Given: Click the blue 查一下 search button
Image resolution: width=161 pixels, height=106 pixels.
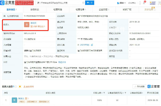Looking at the screenshot, I should [90, 3].
